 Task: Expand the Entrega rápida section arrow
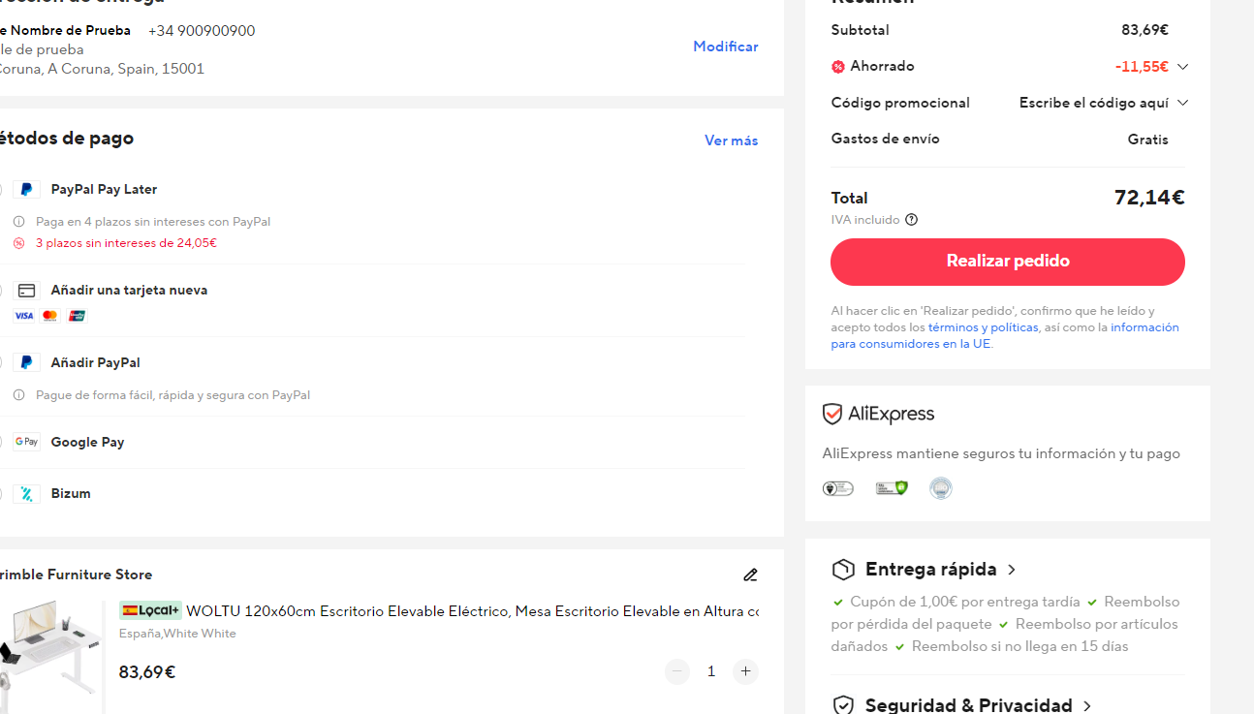click(1012, 570)
